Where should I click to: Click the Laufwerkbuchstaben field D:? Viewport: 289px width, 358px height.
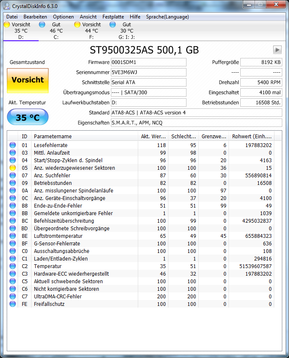(x=149, y=103)
